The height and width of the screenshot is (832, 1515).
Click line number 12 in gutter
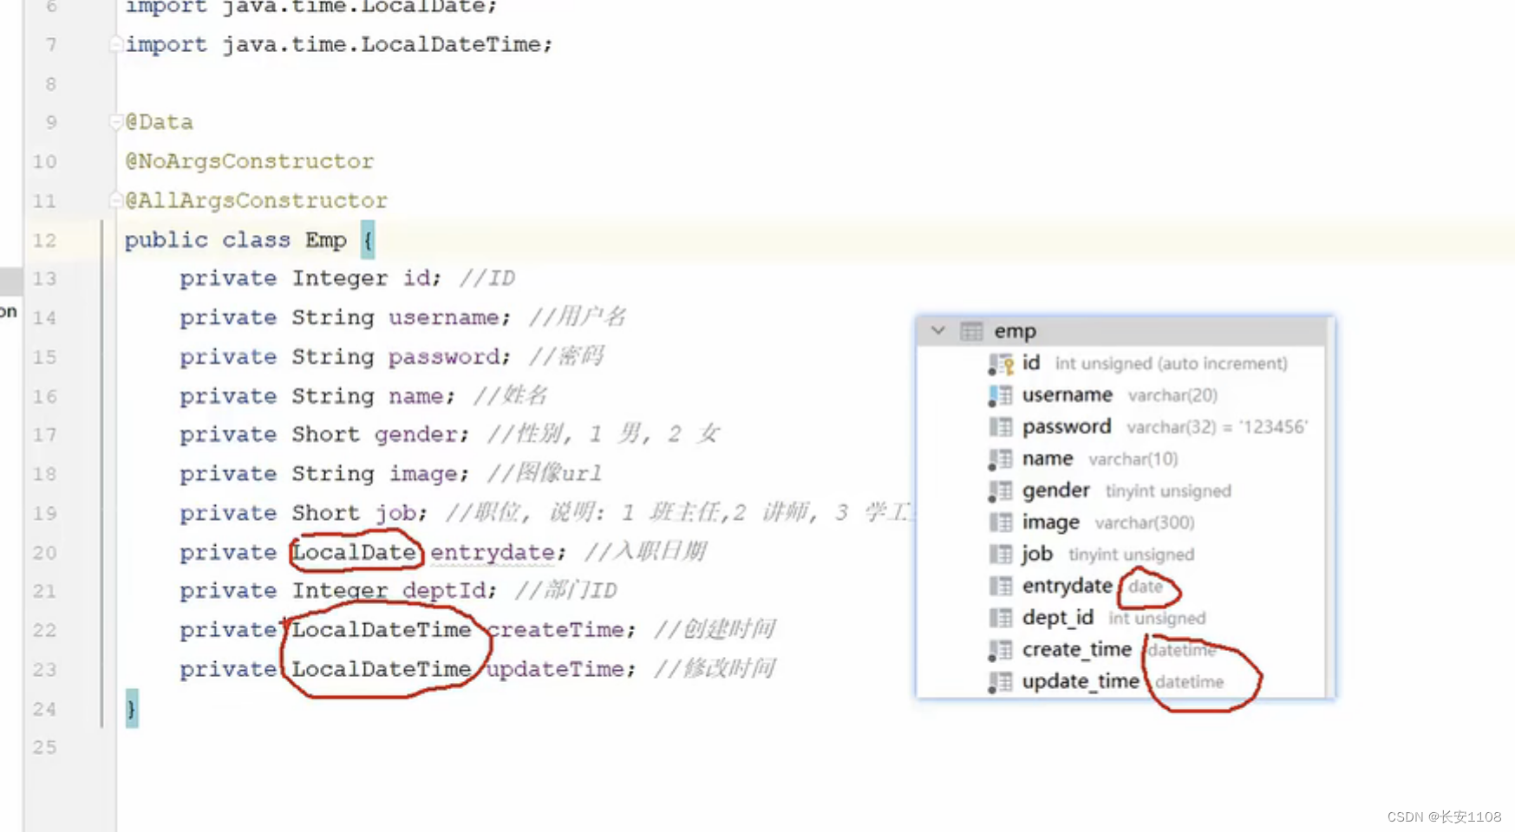(x=45, y=240)
